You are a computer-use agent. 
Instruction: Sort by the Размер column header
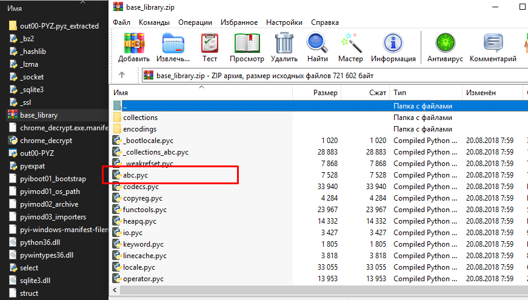325,93
